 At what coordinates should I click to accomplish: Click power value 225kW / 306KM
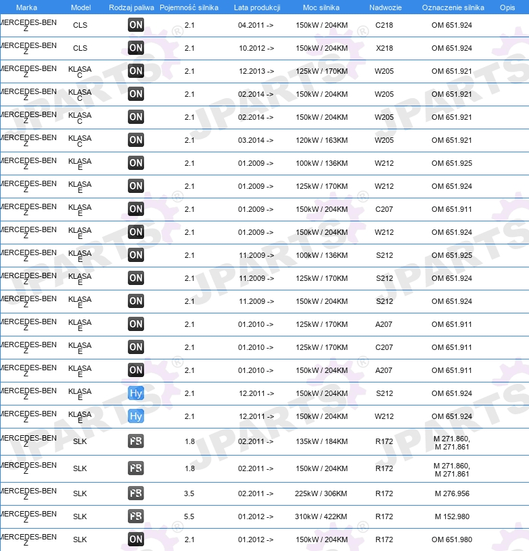(321, 493)
